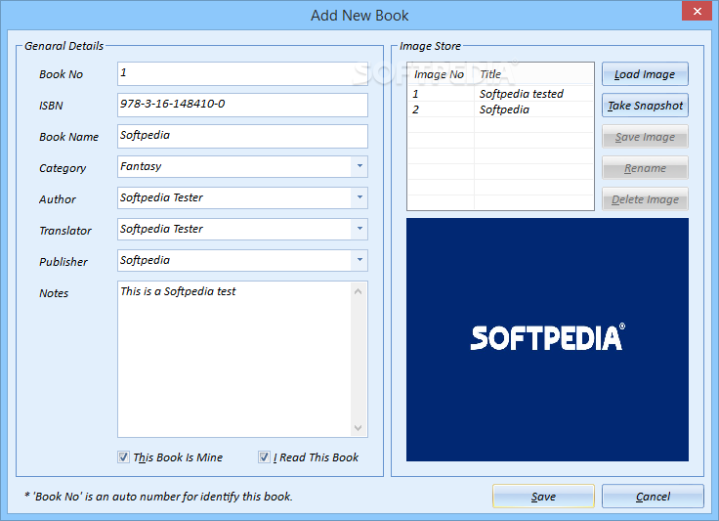Open the Category dropdown arrow

[359, 166]
